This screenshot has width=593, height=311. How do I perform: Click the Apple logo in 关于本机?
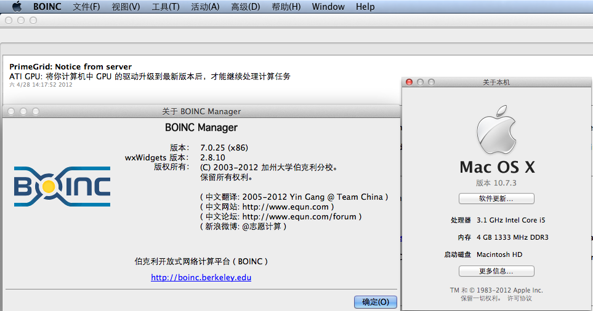(496, 130)
